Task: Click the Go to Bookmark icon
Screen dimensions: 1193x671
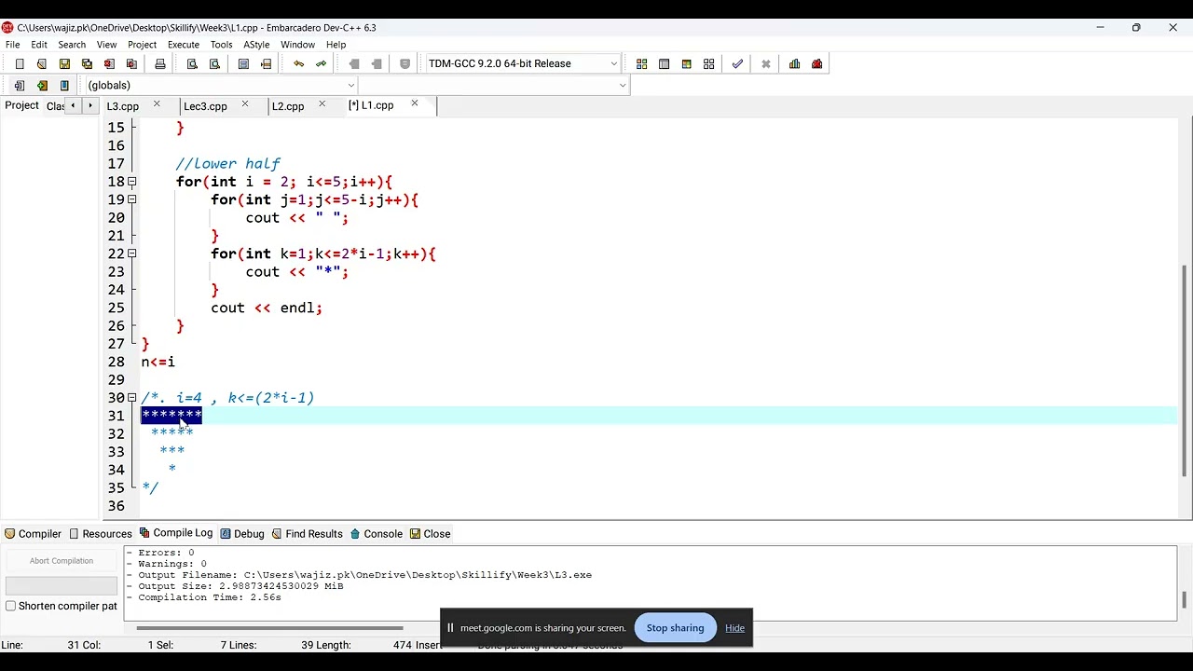Action: pyautogui.click(x=63, y=85)
